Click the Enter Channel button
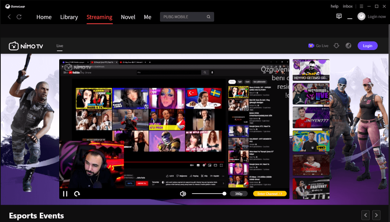 pyautogui.click(x=270, y=194)
